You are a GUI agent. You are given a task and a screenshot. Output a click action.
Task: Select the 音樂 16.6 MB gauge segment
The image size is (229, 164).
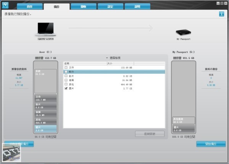45,114
